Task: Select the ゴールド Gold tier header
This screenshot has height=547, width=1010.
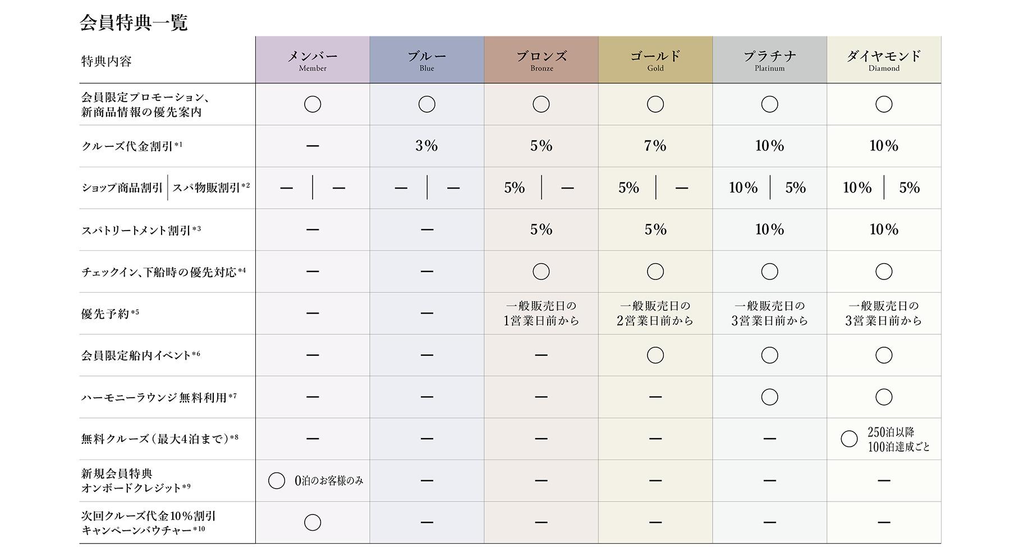Action: pos(655,60)
